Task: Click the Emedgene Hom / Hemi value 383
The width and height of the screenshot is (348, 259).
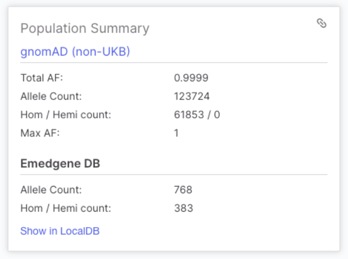Action: 183,208
